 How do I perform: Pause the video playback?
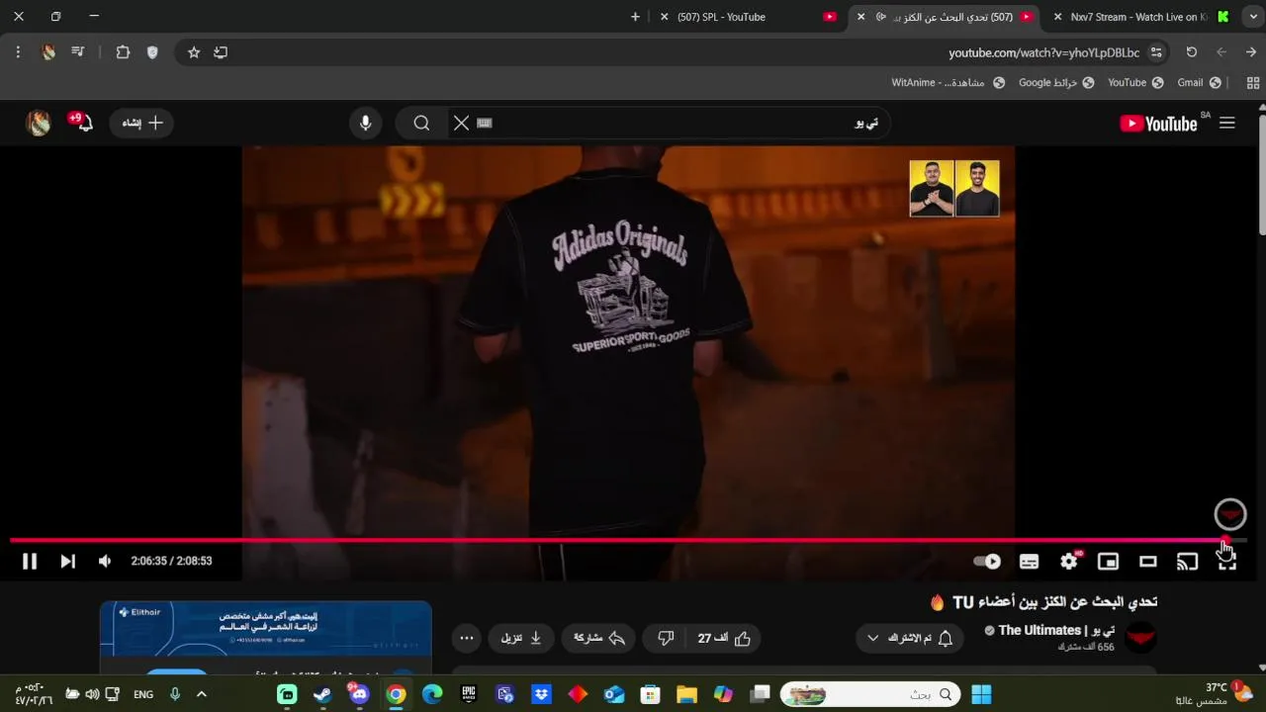coord(30,562)
